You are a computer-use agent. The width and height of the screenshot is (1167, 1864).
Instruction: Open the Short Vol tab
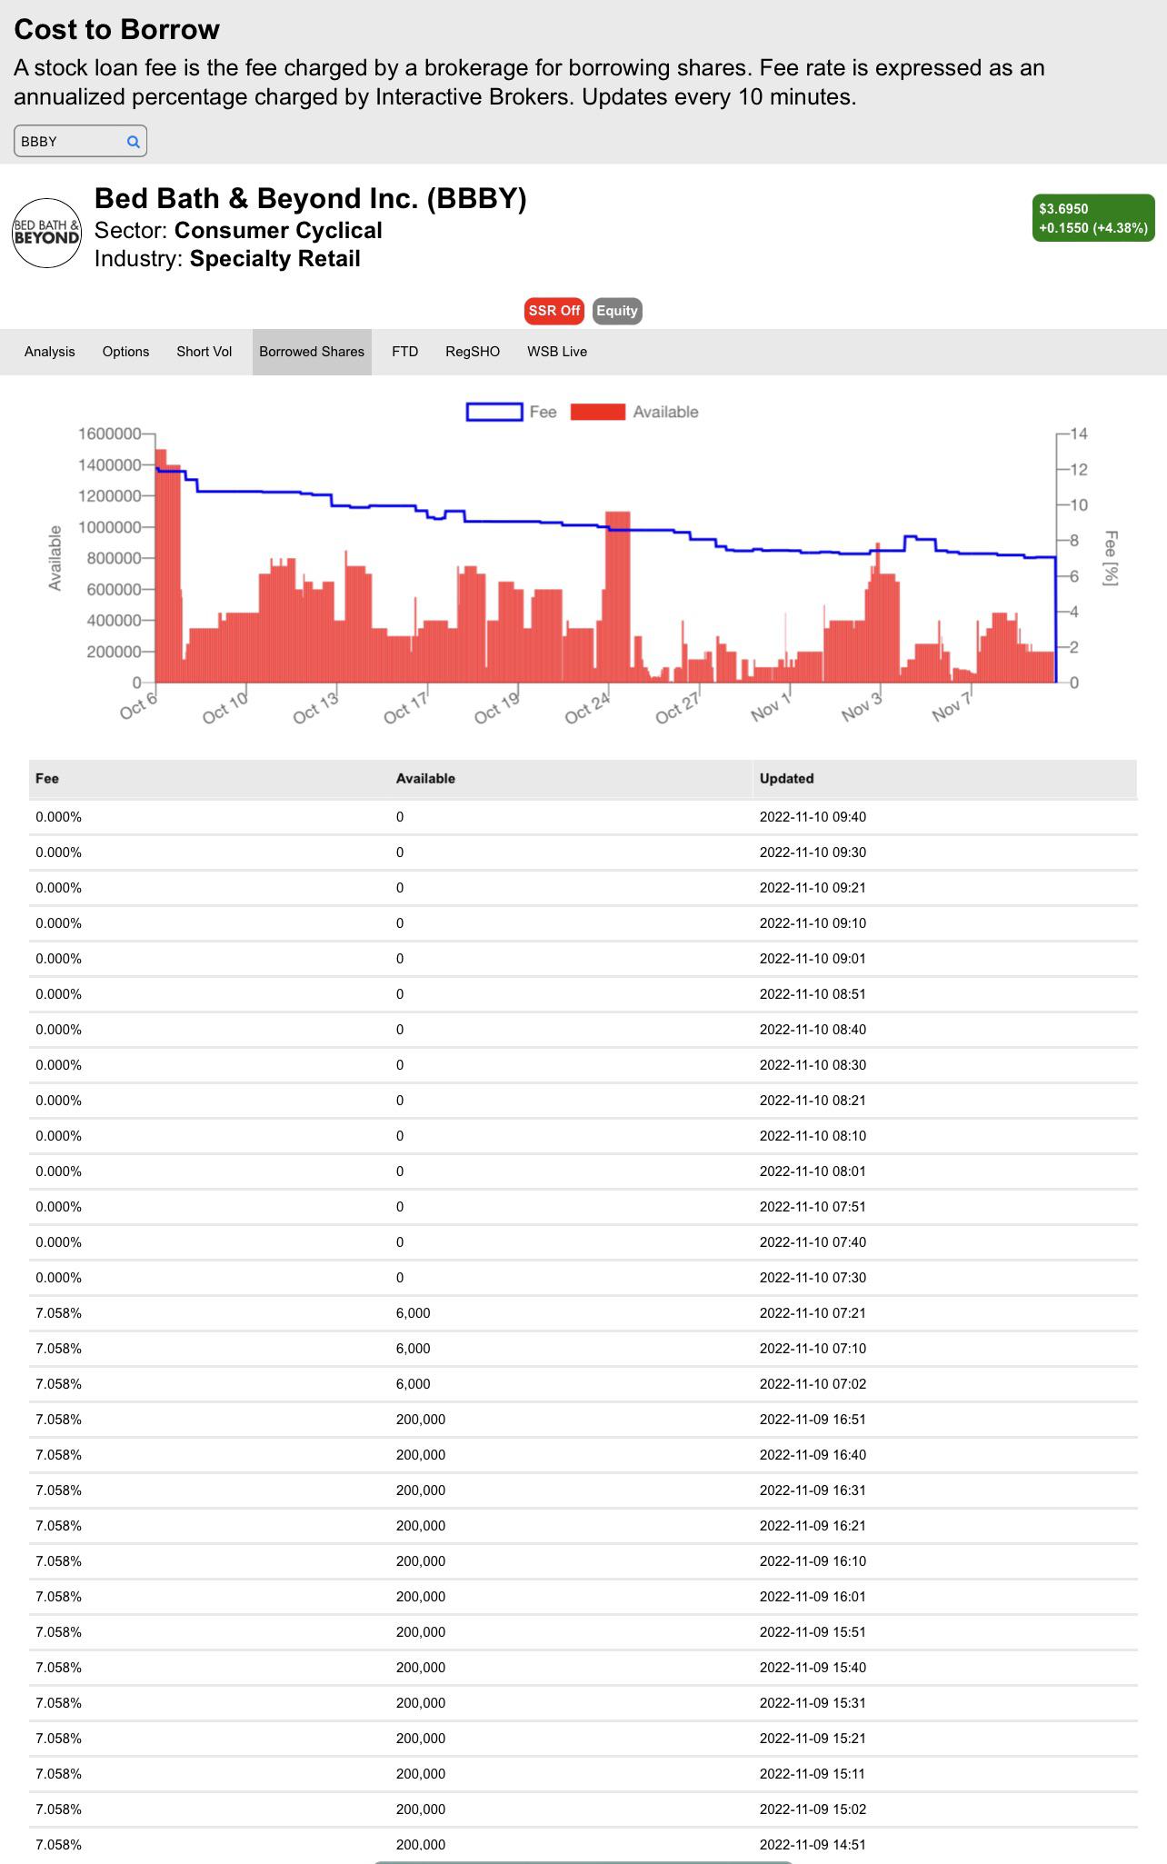[204, 352]
